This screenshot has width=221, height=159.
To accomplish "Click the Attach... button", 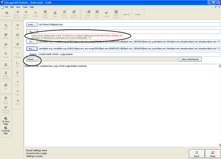I will coord(32,59).
